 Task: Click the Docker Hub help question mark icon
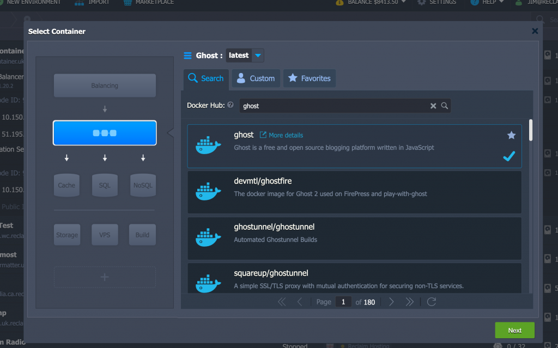(231, 105)
